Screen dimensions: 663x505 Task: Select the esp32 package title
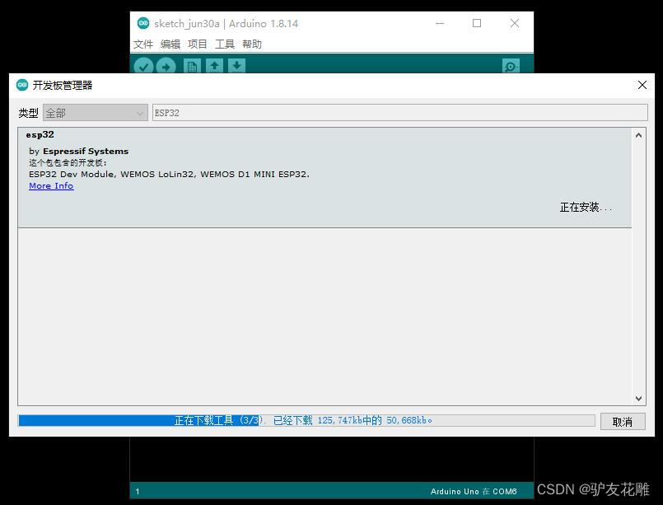click(x=40, y=135)
